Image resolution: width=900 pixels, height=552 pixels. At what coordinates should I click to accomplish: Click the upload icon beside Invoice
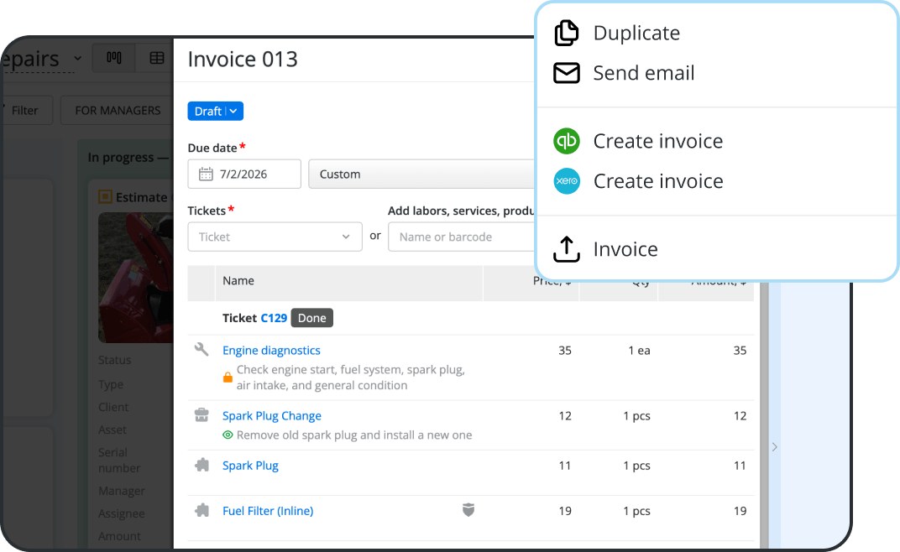[567, 249]
